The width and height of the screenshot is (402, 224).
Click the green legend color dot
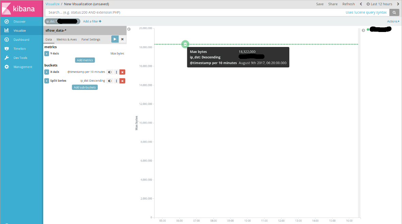coord(368,30)
